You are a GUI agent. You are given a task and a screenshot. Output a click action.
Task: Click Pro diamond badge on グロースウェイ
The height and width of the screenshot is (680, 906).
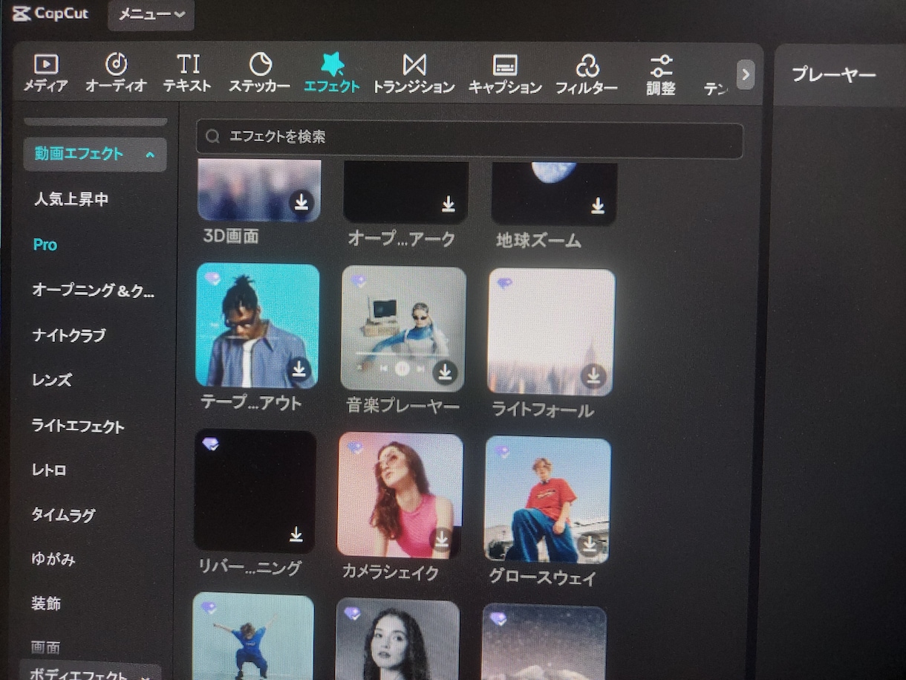pyautogui.click(x=503, y=451)
